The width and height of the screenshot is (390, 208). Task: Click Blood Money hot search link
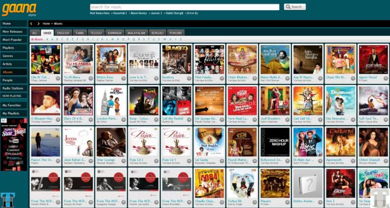tap(139, 13)
